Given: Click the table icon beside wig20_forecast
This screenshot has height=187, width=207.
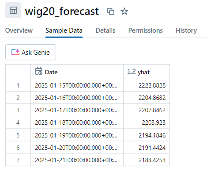Looking at the screenshot, I should point(13,10).
